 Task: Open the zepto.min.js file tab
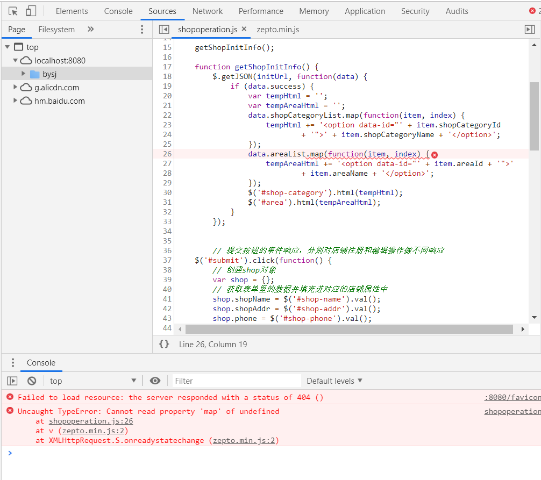pos(277,30)
